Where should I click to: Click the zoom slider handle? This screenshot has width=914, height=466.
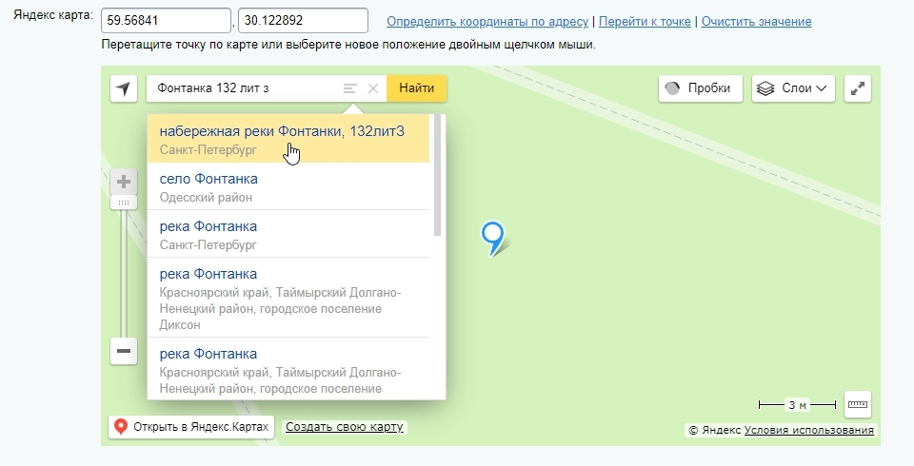click(x=124, y=203)
